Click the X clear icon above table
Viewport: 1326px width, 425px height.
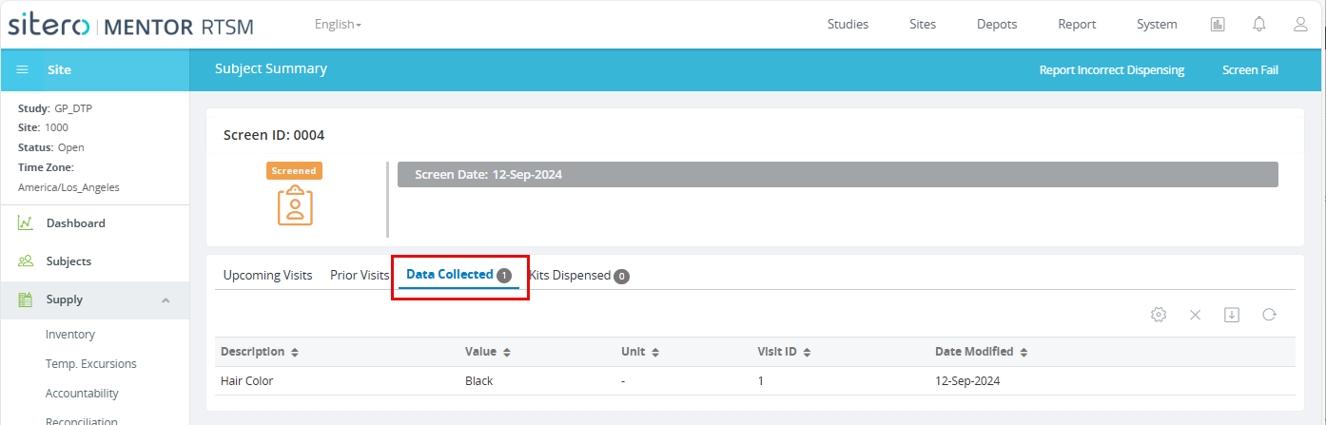[x=1196, y=315]
